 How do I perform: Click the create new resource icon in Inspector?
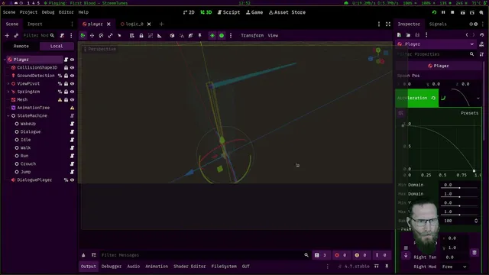399,35
